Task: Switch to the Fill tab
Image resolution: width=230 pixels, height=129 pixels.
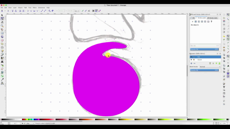Action: coord(193,18)
